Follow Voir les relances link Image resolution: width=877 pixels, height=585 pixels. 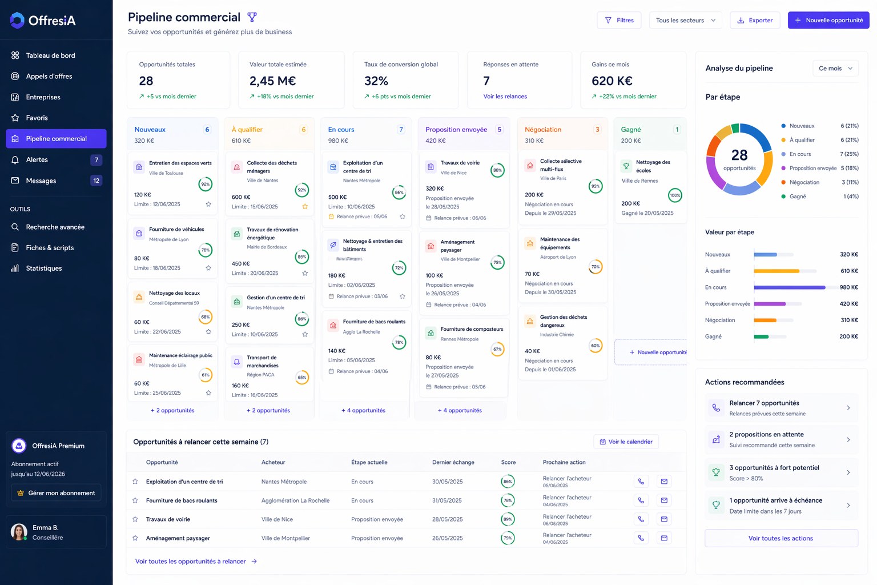(505, 97)
